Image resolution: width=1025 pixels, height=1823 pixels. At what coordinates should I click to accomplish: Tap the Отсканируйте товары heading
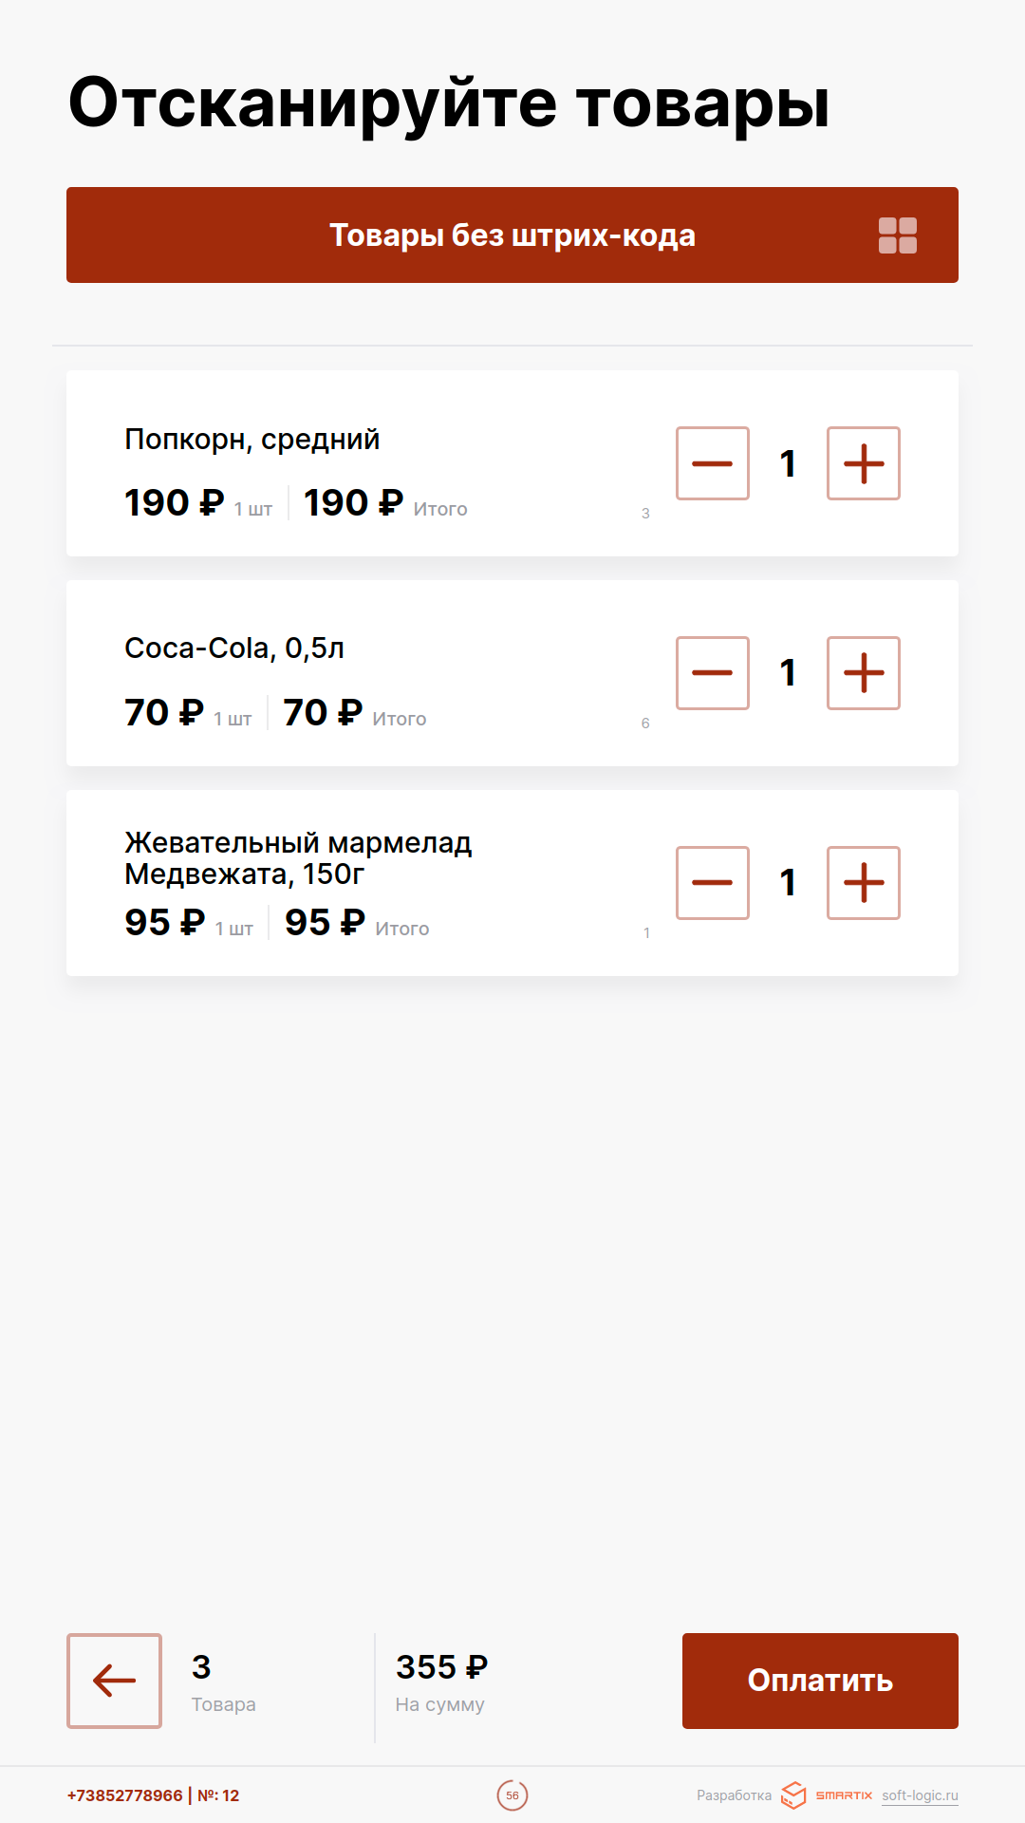(x=449, y=103)
